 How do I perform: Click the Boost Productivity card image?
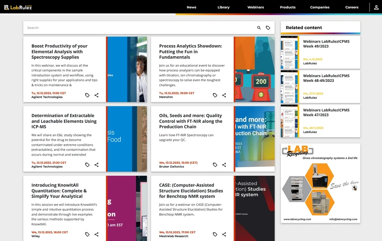point(126,69)
